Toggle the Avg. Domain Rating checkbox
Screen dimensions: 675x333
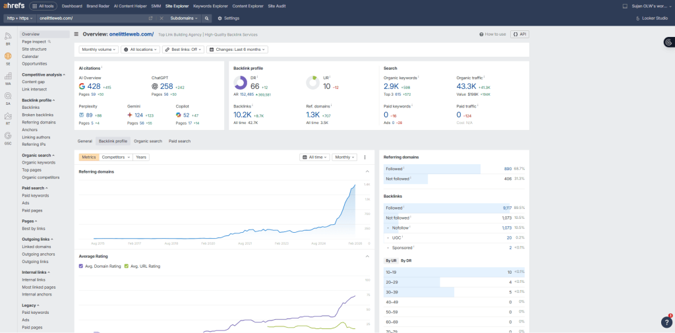point(82,266)
